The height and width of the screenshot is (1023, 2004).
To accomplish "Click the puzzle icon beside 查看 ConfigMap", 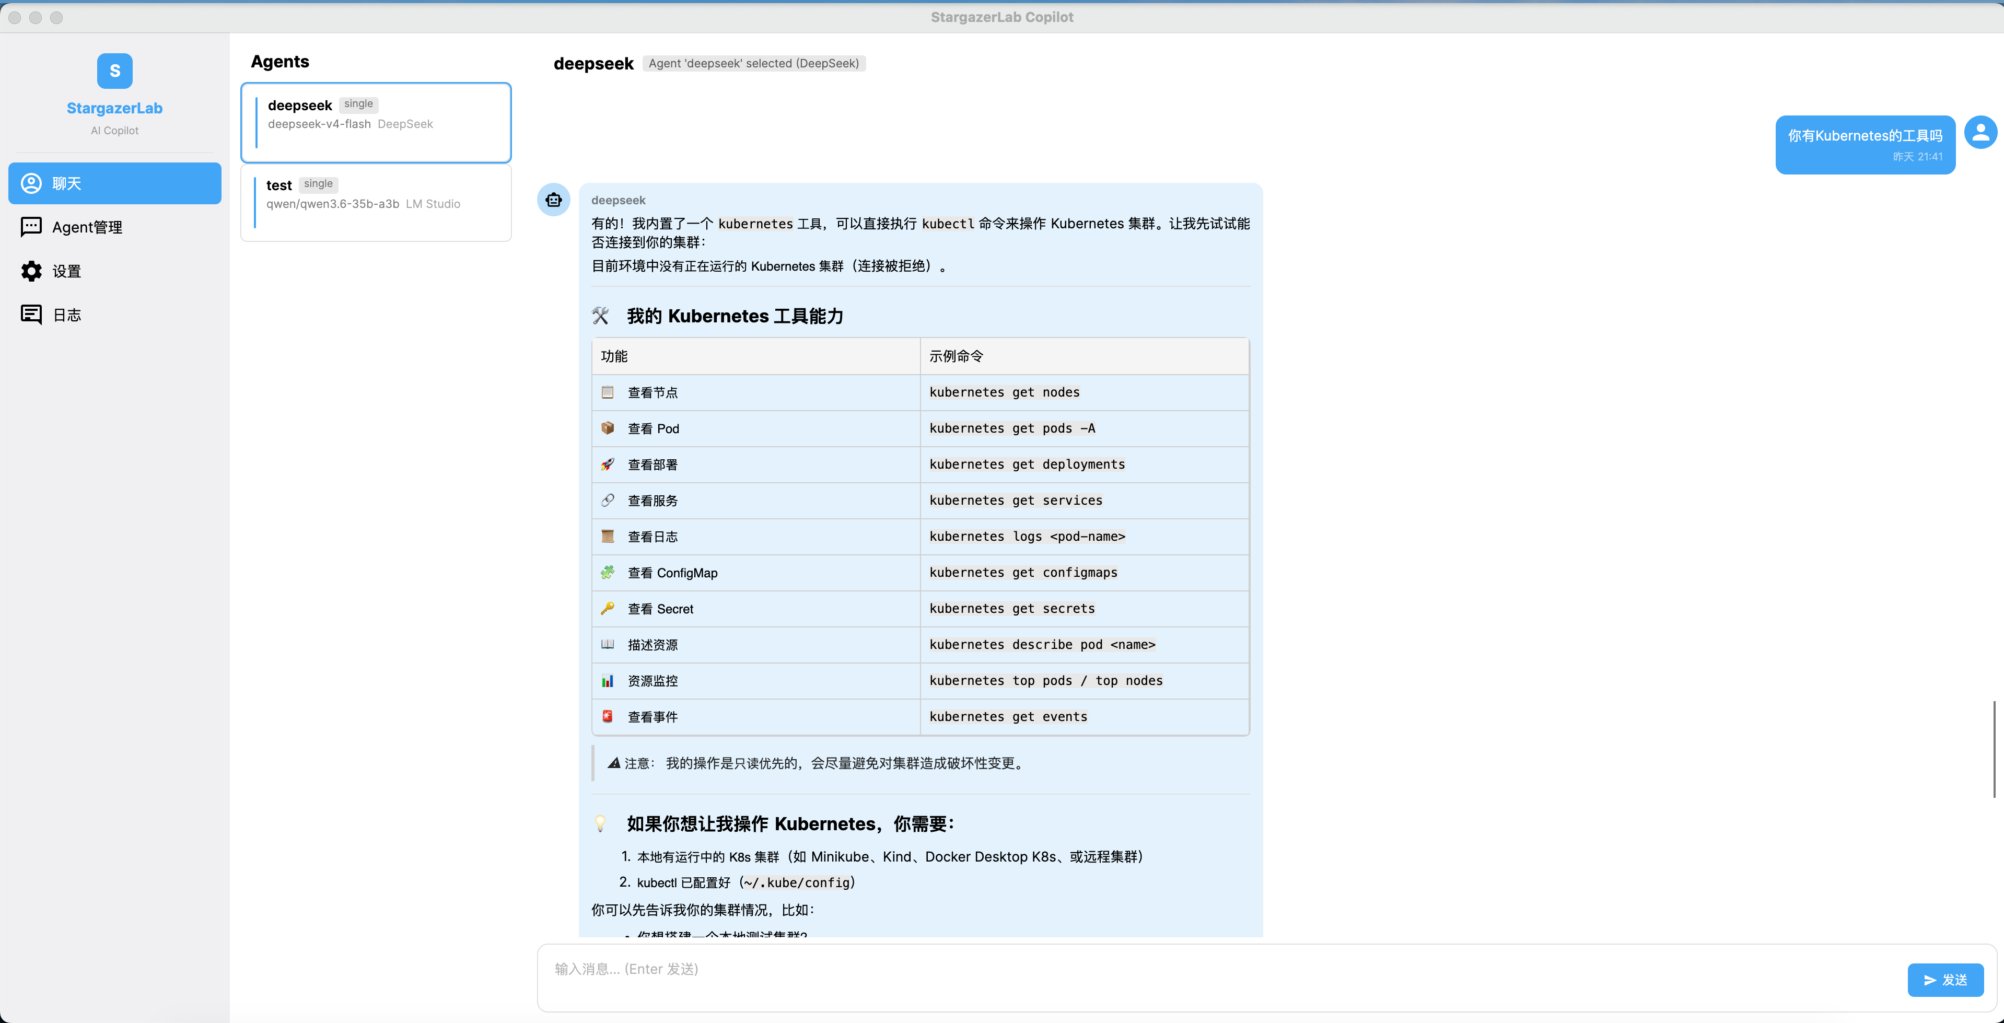I will 608,573.
